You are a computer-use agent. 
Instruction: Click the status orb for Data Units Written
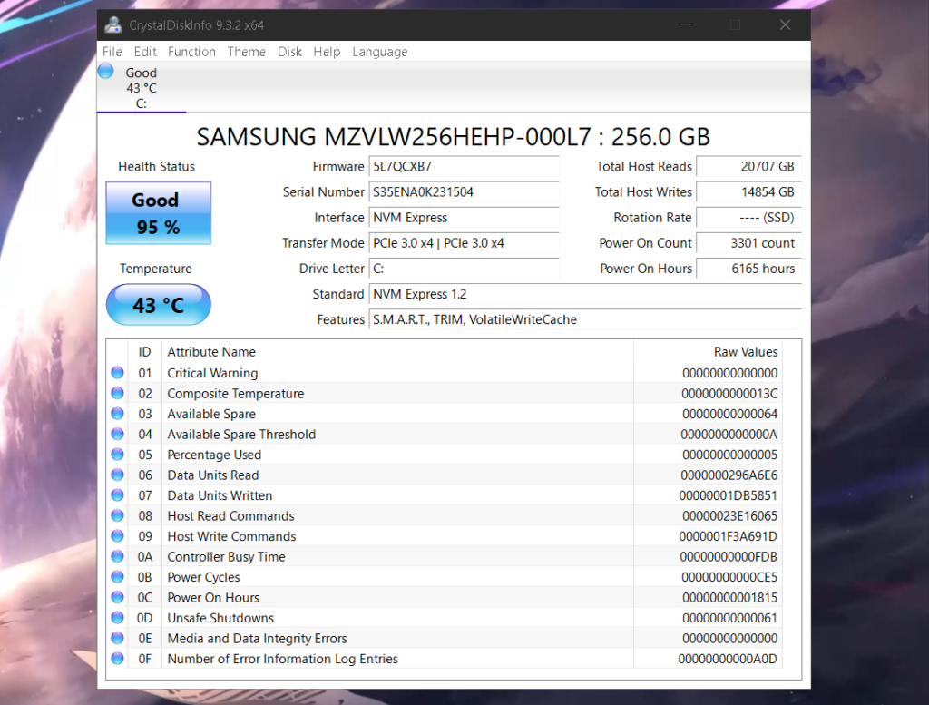[117, 495]
